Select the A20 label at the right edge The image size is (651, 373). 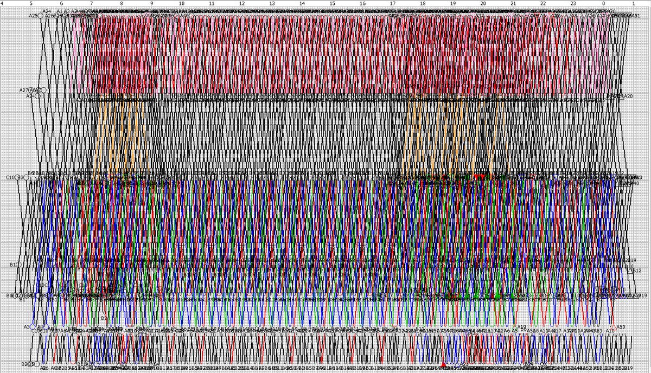tap(628, 97)
